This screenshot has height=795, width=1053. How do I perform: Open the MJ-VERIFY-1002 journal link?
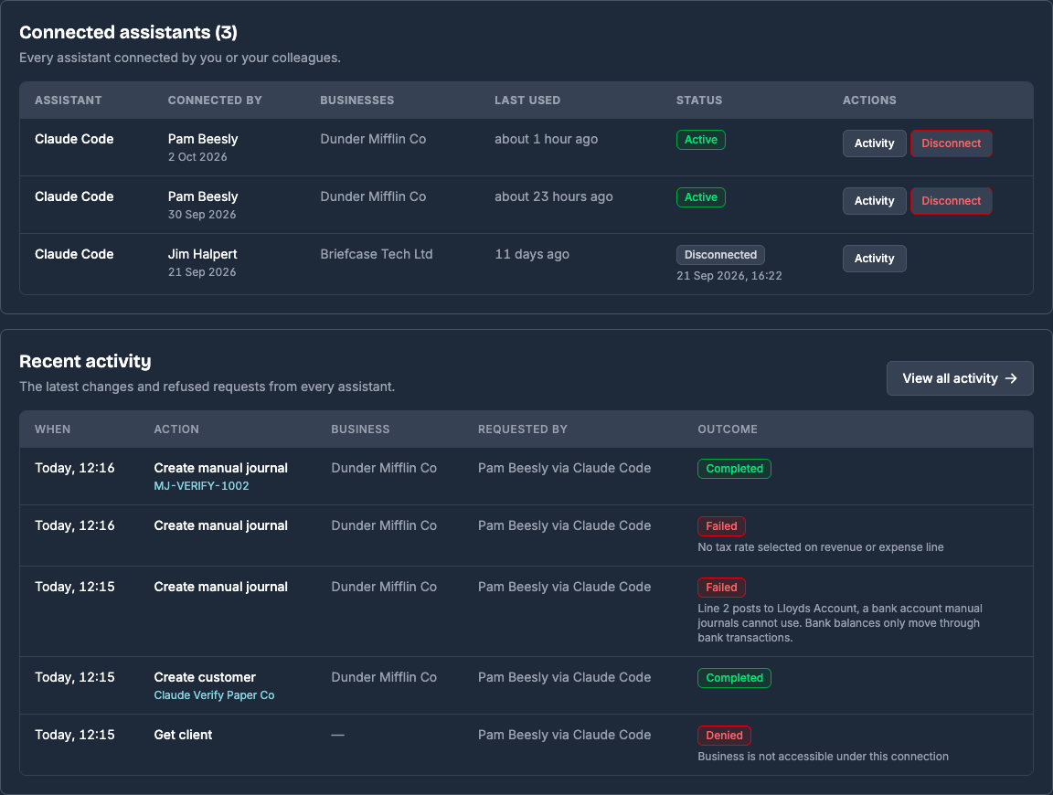201,485
